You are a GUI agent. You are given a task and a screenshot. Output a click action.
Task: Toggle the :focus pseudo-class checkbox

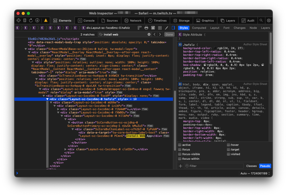pos(180,149)
